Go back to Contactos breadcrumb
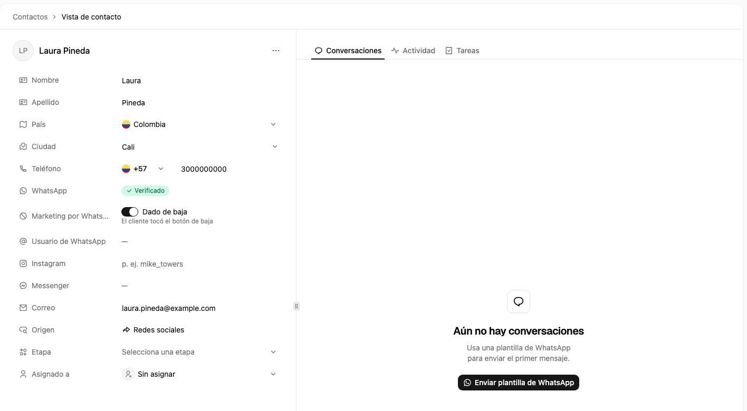Viewport: 747px width, 411px height. coord(30,17)
